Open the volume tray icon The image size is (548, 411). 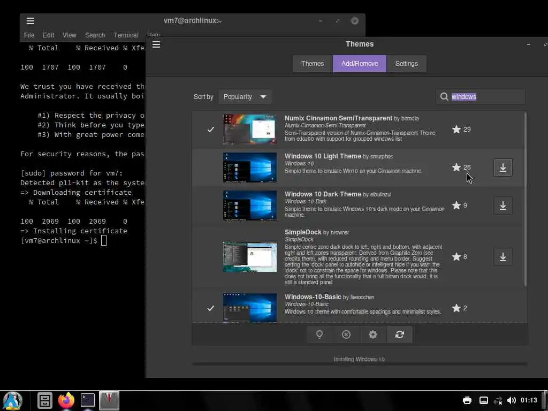click(511, 400)
